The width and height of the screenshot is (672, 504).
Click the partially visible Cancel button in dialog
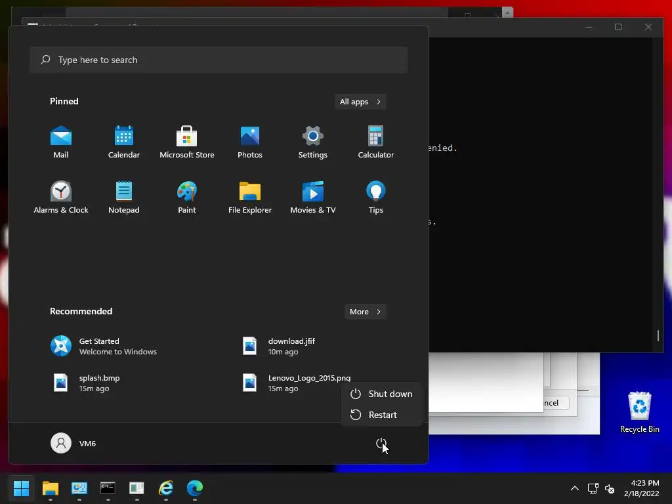(x=555, y=403)
